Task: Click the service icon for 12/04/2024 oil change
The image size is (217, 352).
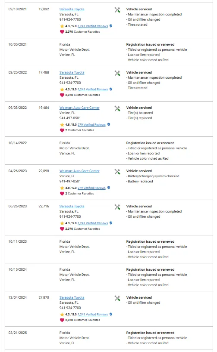Action: [x=117, y=298]
